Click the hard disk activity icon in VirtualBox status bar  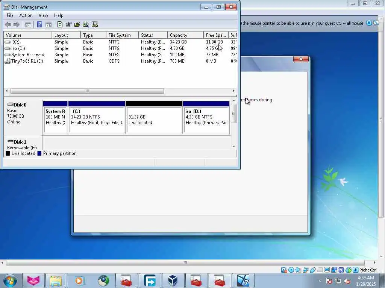coord(284,270)
